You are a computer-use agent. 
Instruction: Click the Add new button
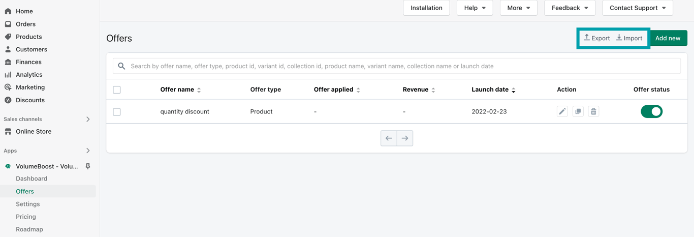(668, 38)
